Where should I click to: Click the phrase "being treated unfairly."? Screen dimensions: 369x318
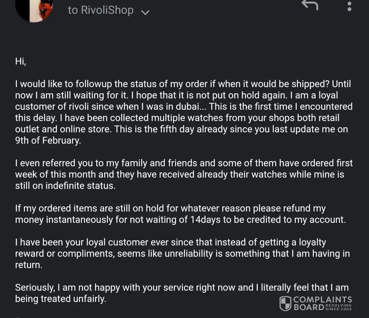61,299
